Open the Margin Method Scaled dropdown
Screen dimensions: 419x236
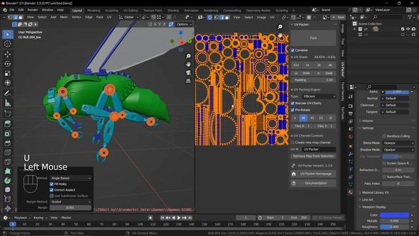[x=71, y=202]
